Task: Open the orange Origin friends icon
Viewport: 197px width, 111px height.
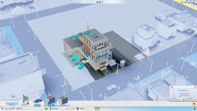Action: (x=192, y=2)
